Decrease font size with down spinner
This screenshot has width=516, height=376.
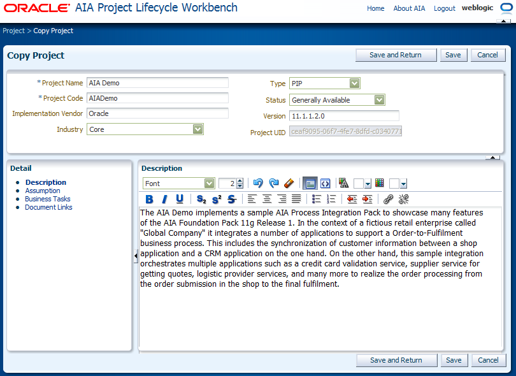[240, 186]
